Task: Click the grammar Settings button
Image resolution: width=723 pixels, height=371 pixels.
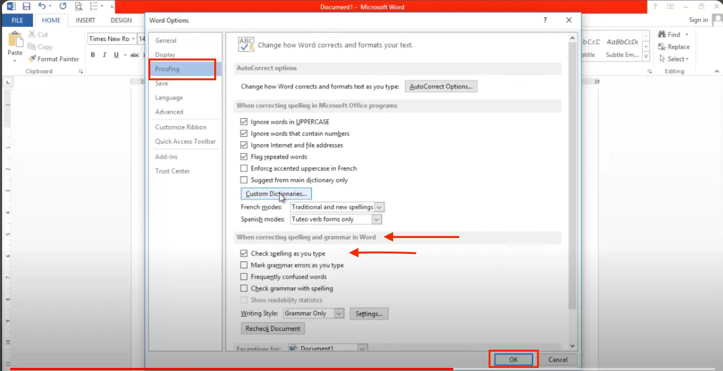Action: (x=369, y=314)
